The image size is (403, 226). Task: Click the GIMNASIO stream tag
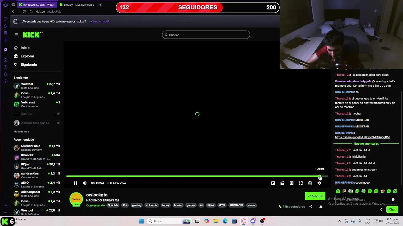(236, 205)
